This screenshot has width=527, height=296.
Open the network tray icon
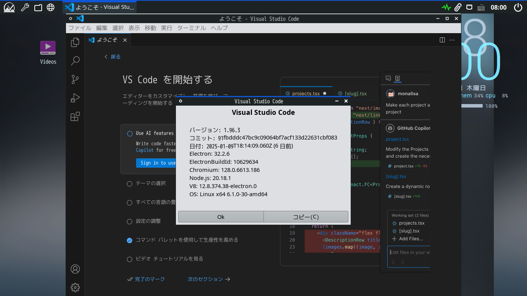pyautogui.click(x=470, y=7)
